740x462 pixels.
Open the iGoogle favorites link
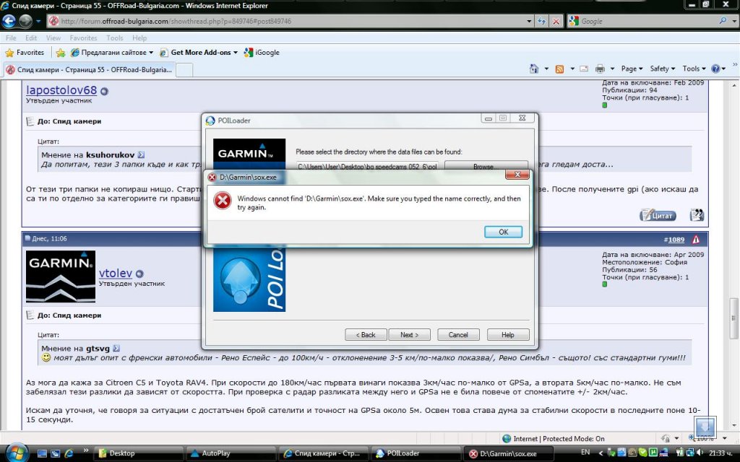(x=262, y=52)
